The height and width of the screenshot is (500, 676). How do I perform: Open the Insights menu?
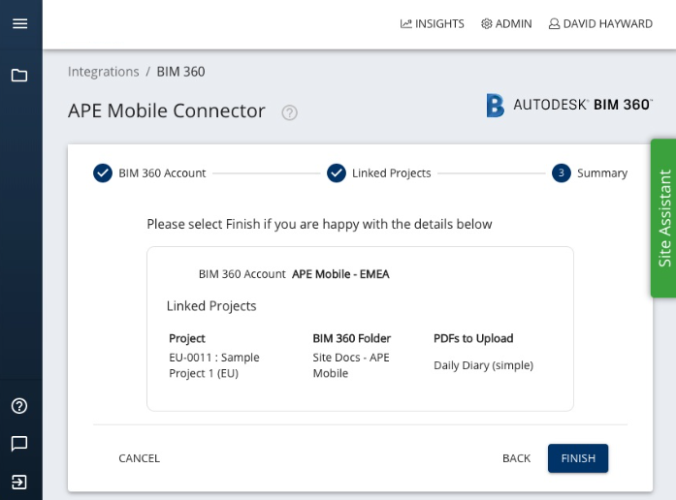[432, 23]
